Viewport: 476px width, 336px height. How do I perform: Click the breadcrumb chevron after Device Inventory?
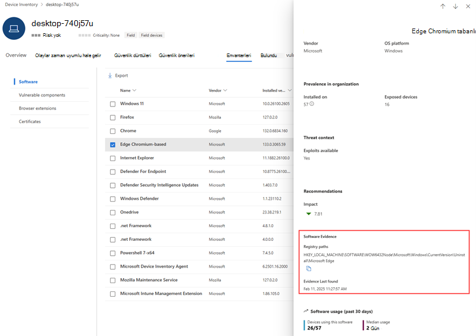42,5
